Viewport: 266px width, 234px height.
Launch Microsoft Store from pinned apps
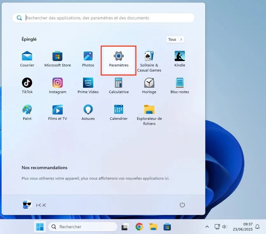pyautogui.click(x=58, y=59)
